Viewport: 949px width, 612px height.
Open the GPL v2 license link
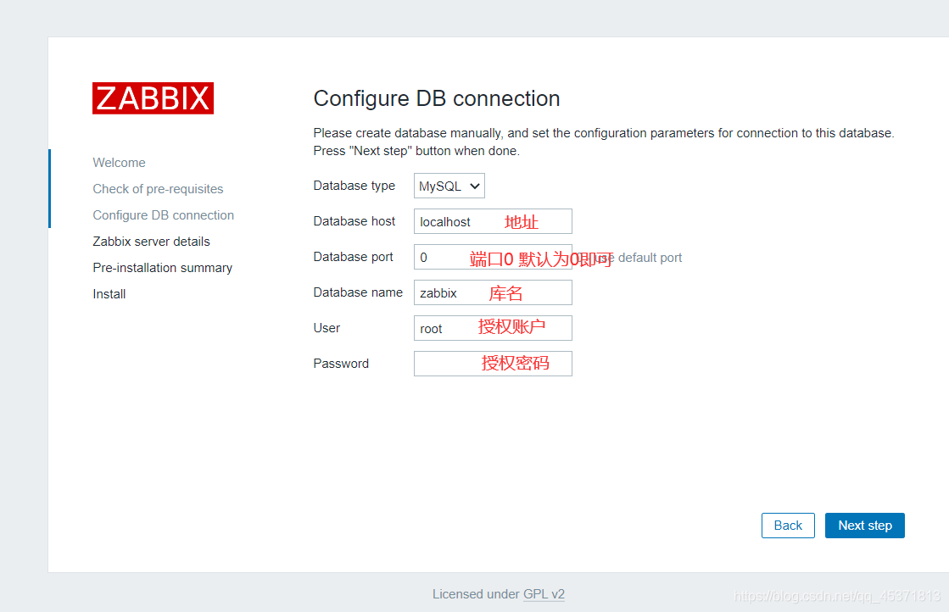click(x=544, y=594)
